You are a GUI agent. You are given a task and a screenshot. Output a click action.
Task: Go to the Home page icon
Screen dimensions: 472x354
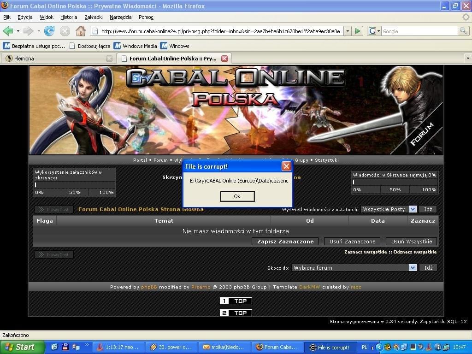point(80,31)
